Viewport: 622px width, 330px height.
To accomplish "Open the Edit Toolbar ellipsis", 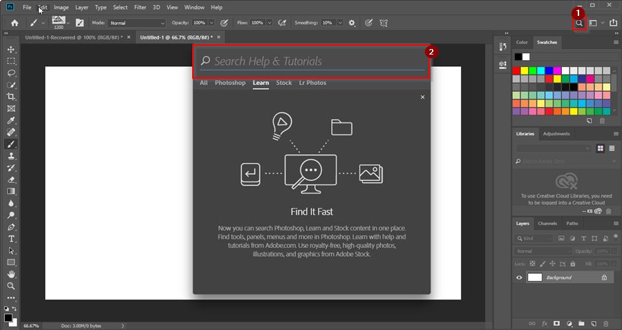I will tap(11, 298).
